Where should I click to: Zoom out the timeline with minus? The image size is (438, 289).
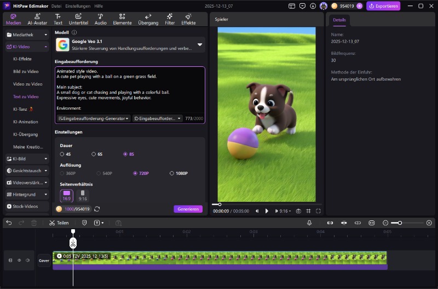pos(385,223)
